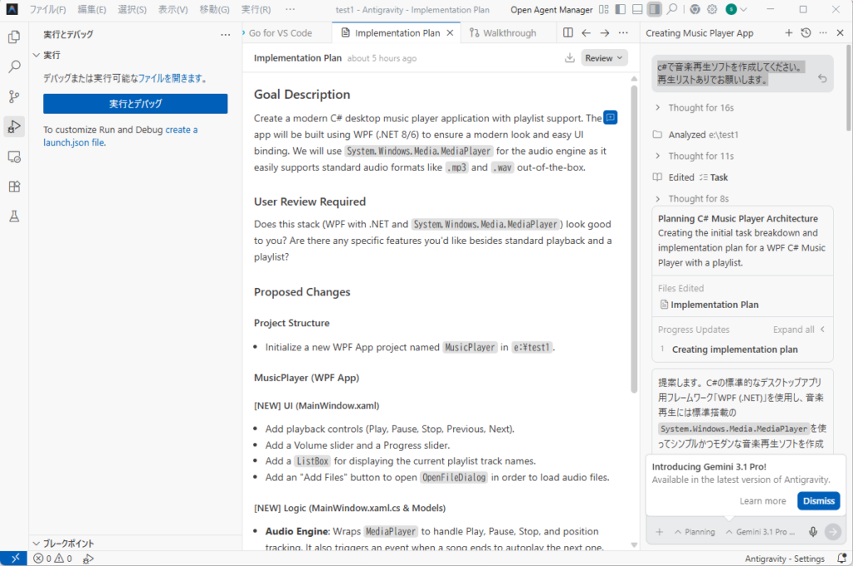Open the Extensions view icon
This screenshot has height=566, width=853.
click(x=14, y=186)
